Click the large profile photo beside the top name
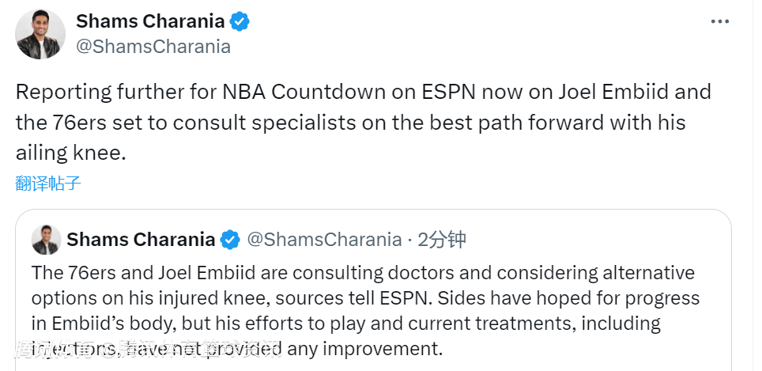 tap(40, 35)
